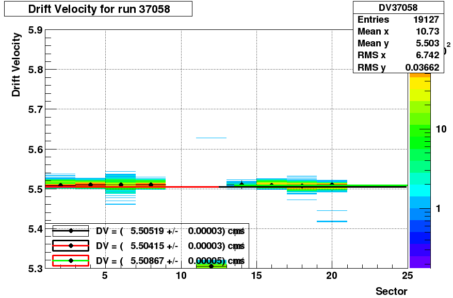The image size is (453, 298).
Task: Click the 'Drift Velocity' y-axis title
Action: [x=16, y=64]
